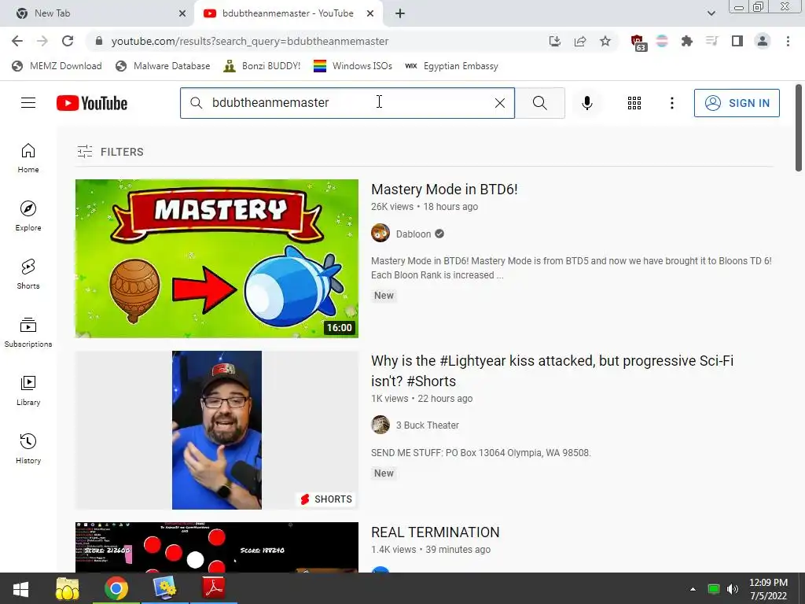
Task: Open 3 Buck Theater's channel avatar
Action: (x=380, y=425)
